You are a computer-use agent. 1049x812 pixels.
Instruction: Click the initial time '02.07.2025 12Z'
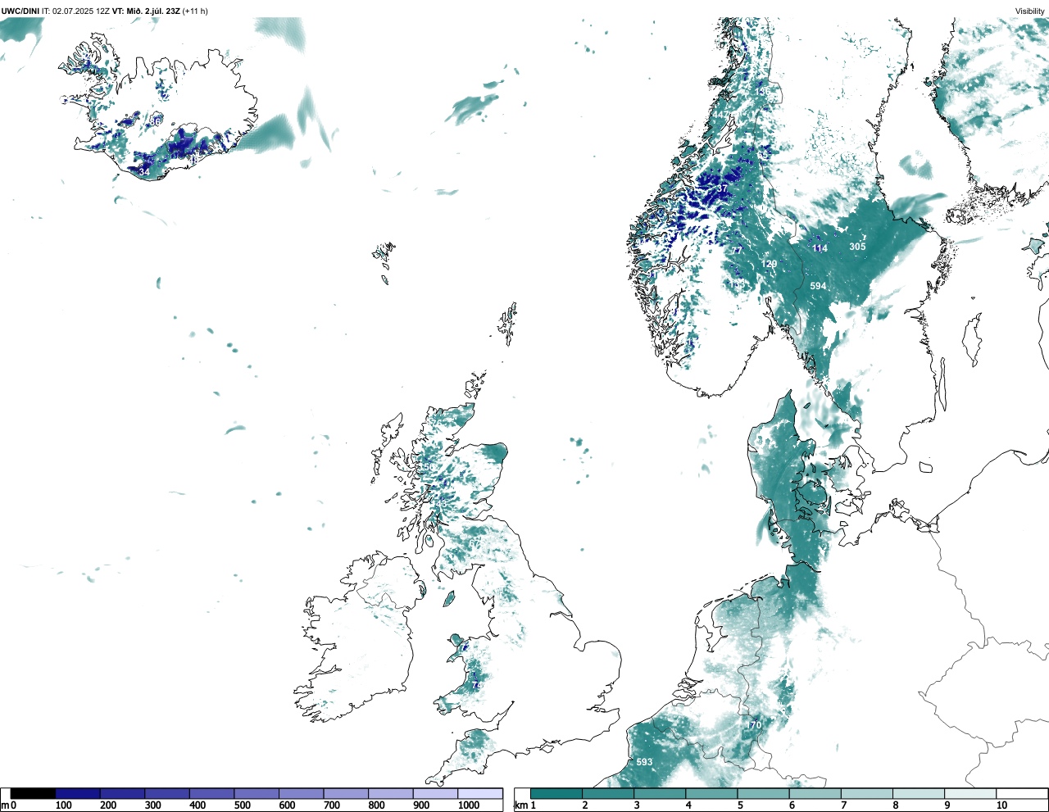point(81,11)
